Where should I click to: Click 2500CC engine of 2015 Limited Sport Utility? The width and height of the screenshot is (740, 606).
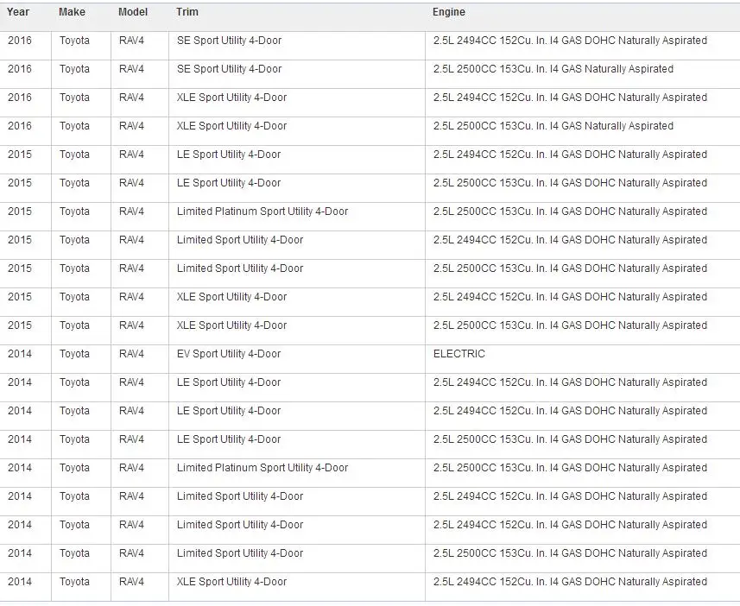point(570,268)
